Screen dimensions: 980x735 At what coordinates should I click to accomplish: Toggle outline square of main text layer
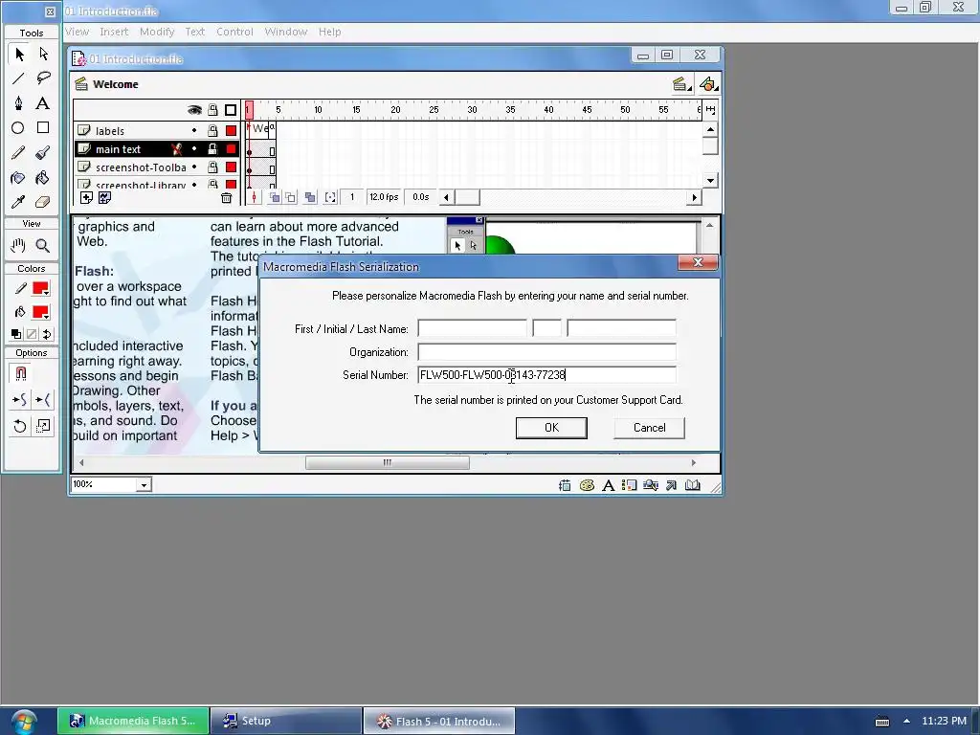(x=232, y=149)
